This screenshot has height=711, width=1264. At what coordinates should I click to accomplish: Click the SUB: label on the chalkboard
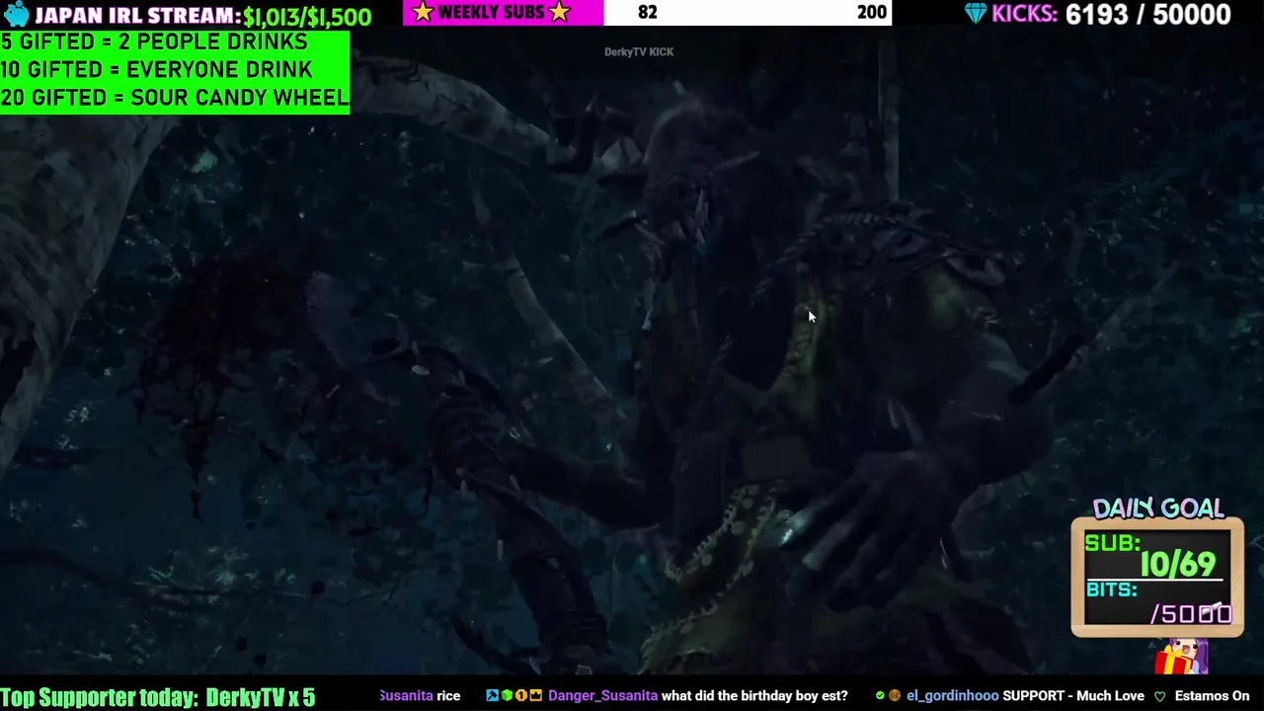click(1112, 544)
